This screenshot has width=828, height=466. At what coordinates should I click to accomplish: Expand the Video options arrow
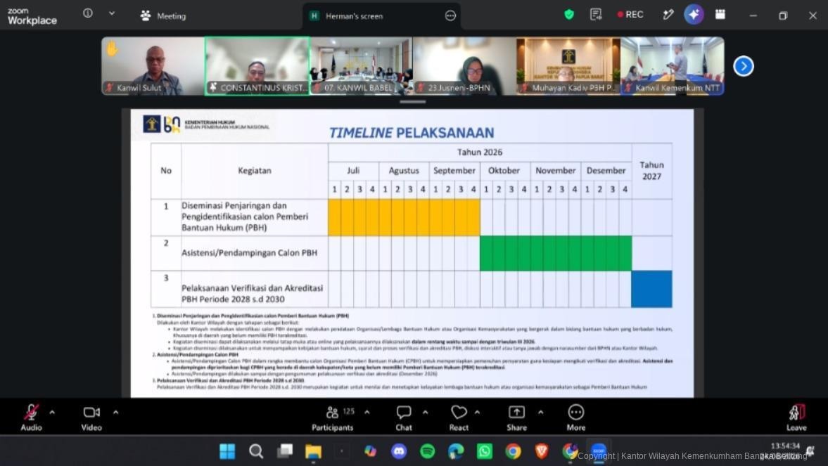pos(115,412)
